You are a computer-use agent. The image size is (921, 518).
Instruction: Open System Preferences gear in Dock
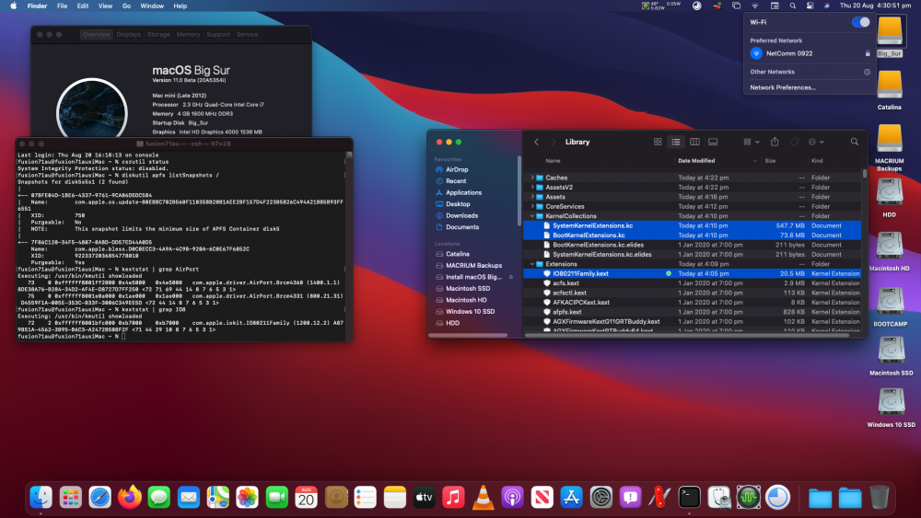tap(600, 498)
